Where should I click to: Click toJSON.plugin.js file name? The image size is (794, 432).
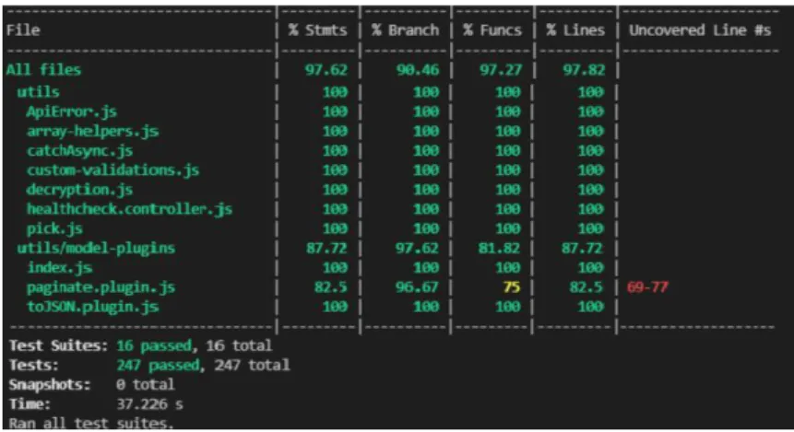(x=92, y=307)
